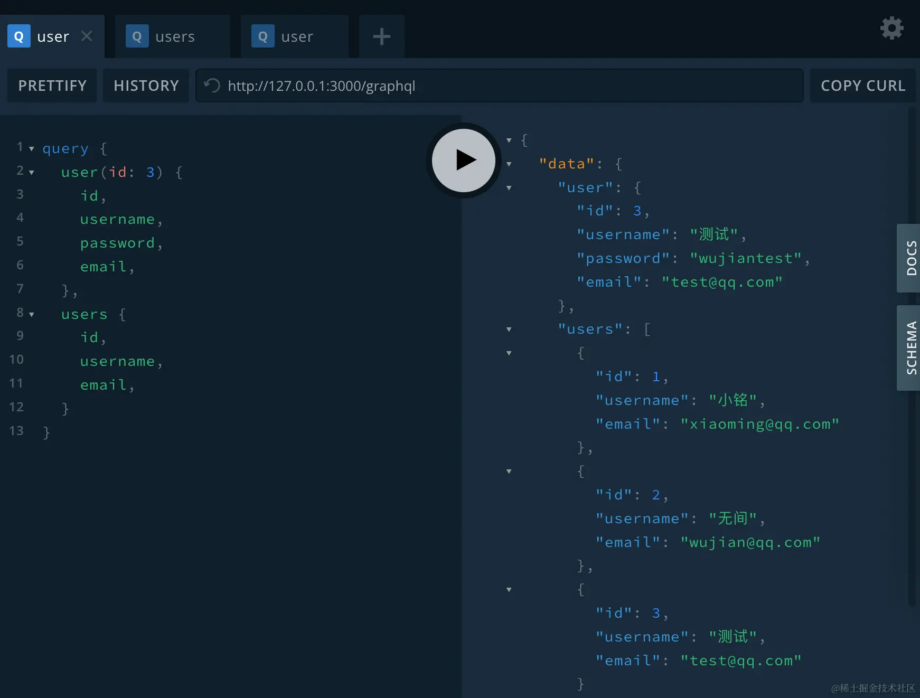Click the "wujiantest" password value in the response

[746, 258]
